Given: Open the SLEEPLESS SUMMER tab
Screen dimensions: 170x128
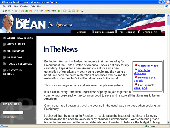Looking at the screenshot, I should click(104, 32).
